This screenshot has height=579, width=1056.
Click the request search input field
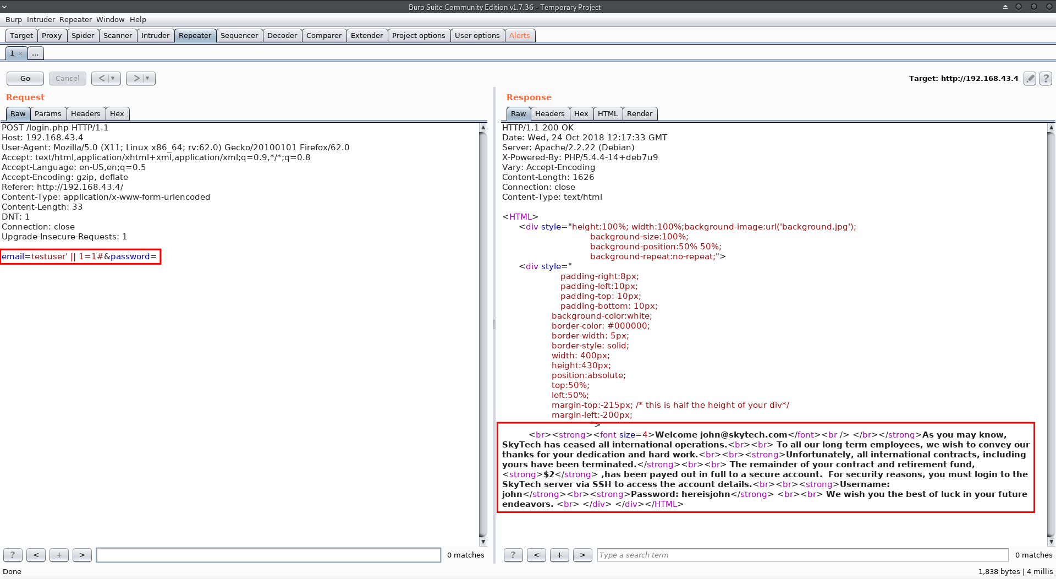coord(268,555)
